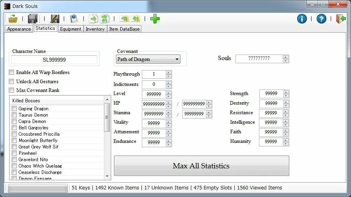Click the Attunement value field

(154, 133)
